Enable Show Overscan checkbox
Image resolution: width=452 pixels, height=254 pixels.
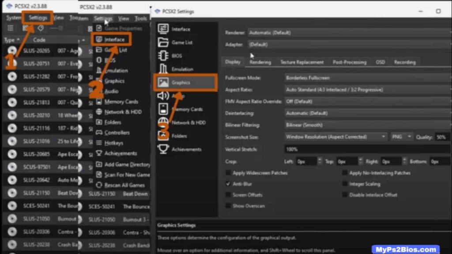pos(228,205)
